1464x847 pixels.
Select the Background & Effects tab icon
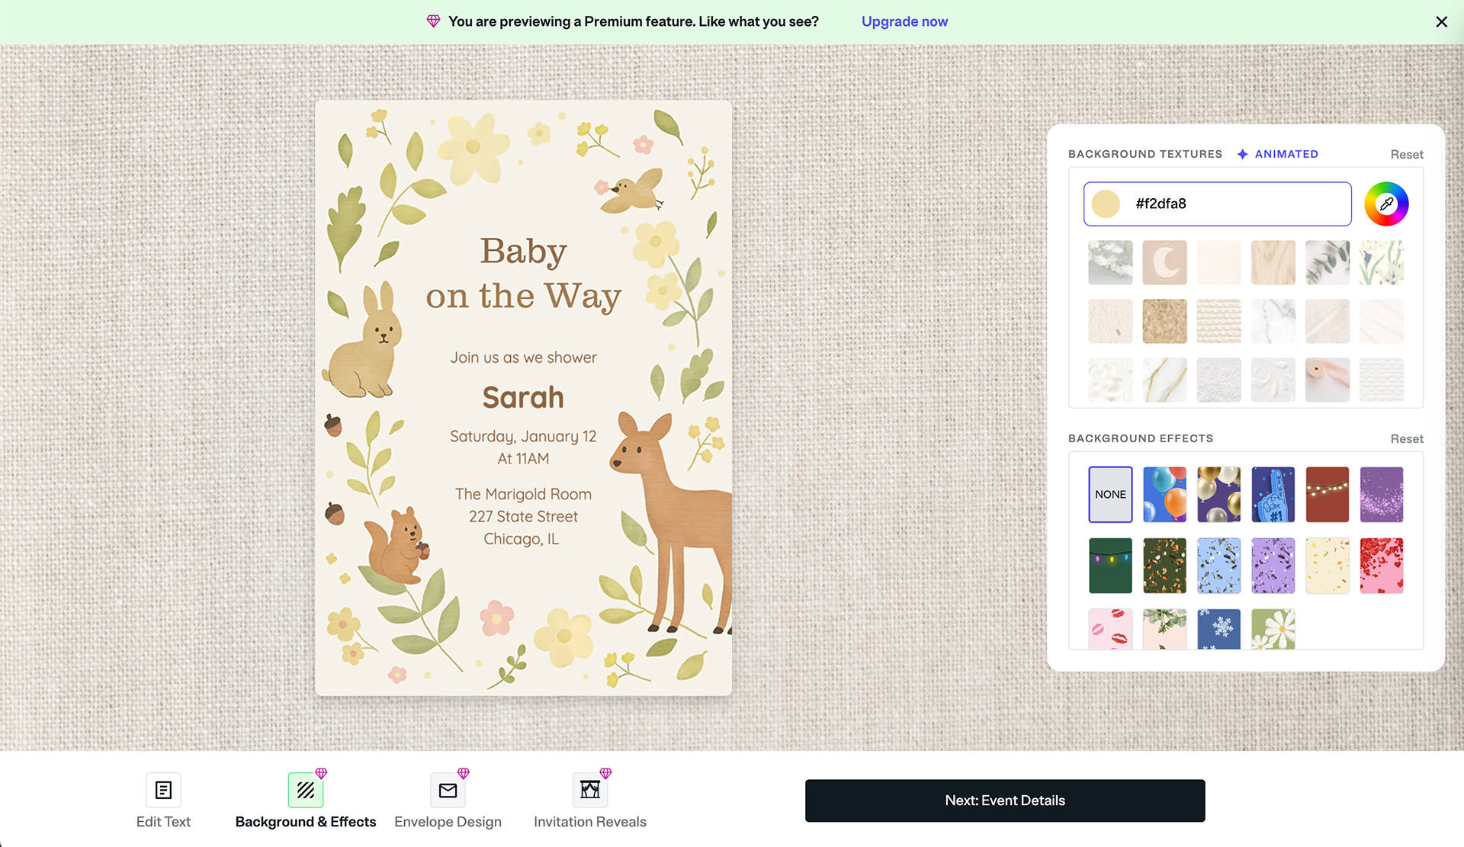tap(305, 791)
